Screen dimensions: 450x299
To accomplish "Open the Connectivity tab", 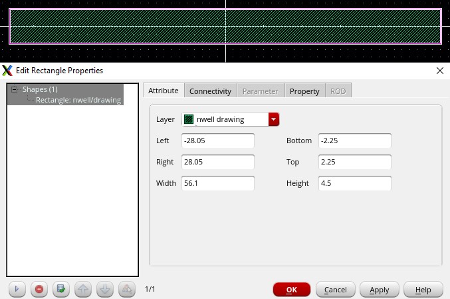I will pos(210,91).
